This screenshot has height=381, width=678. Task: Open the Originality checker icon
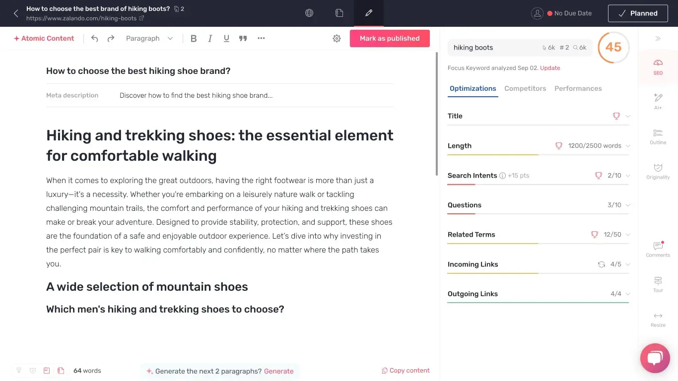pyautogui.click(x=658, y=171)
